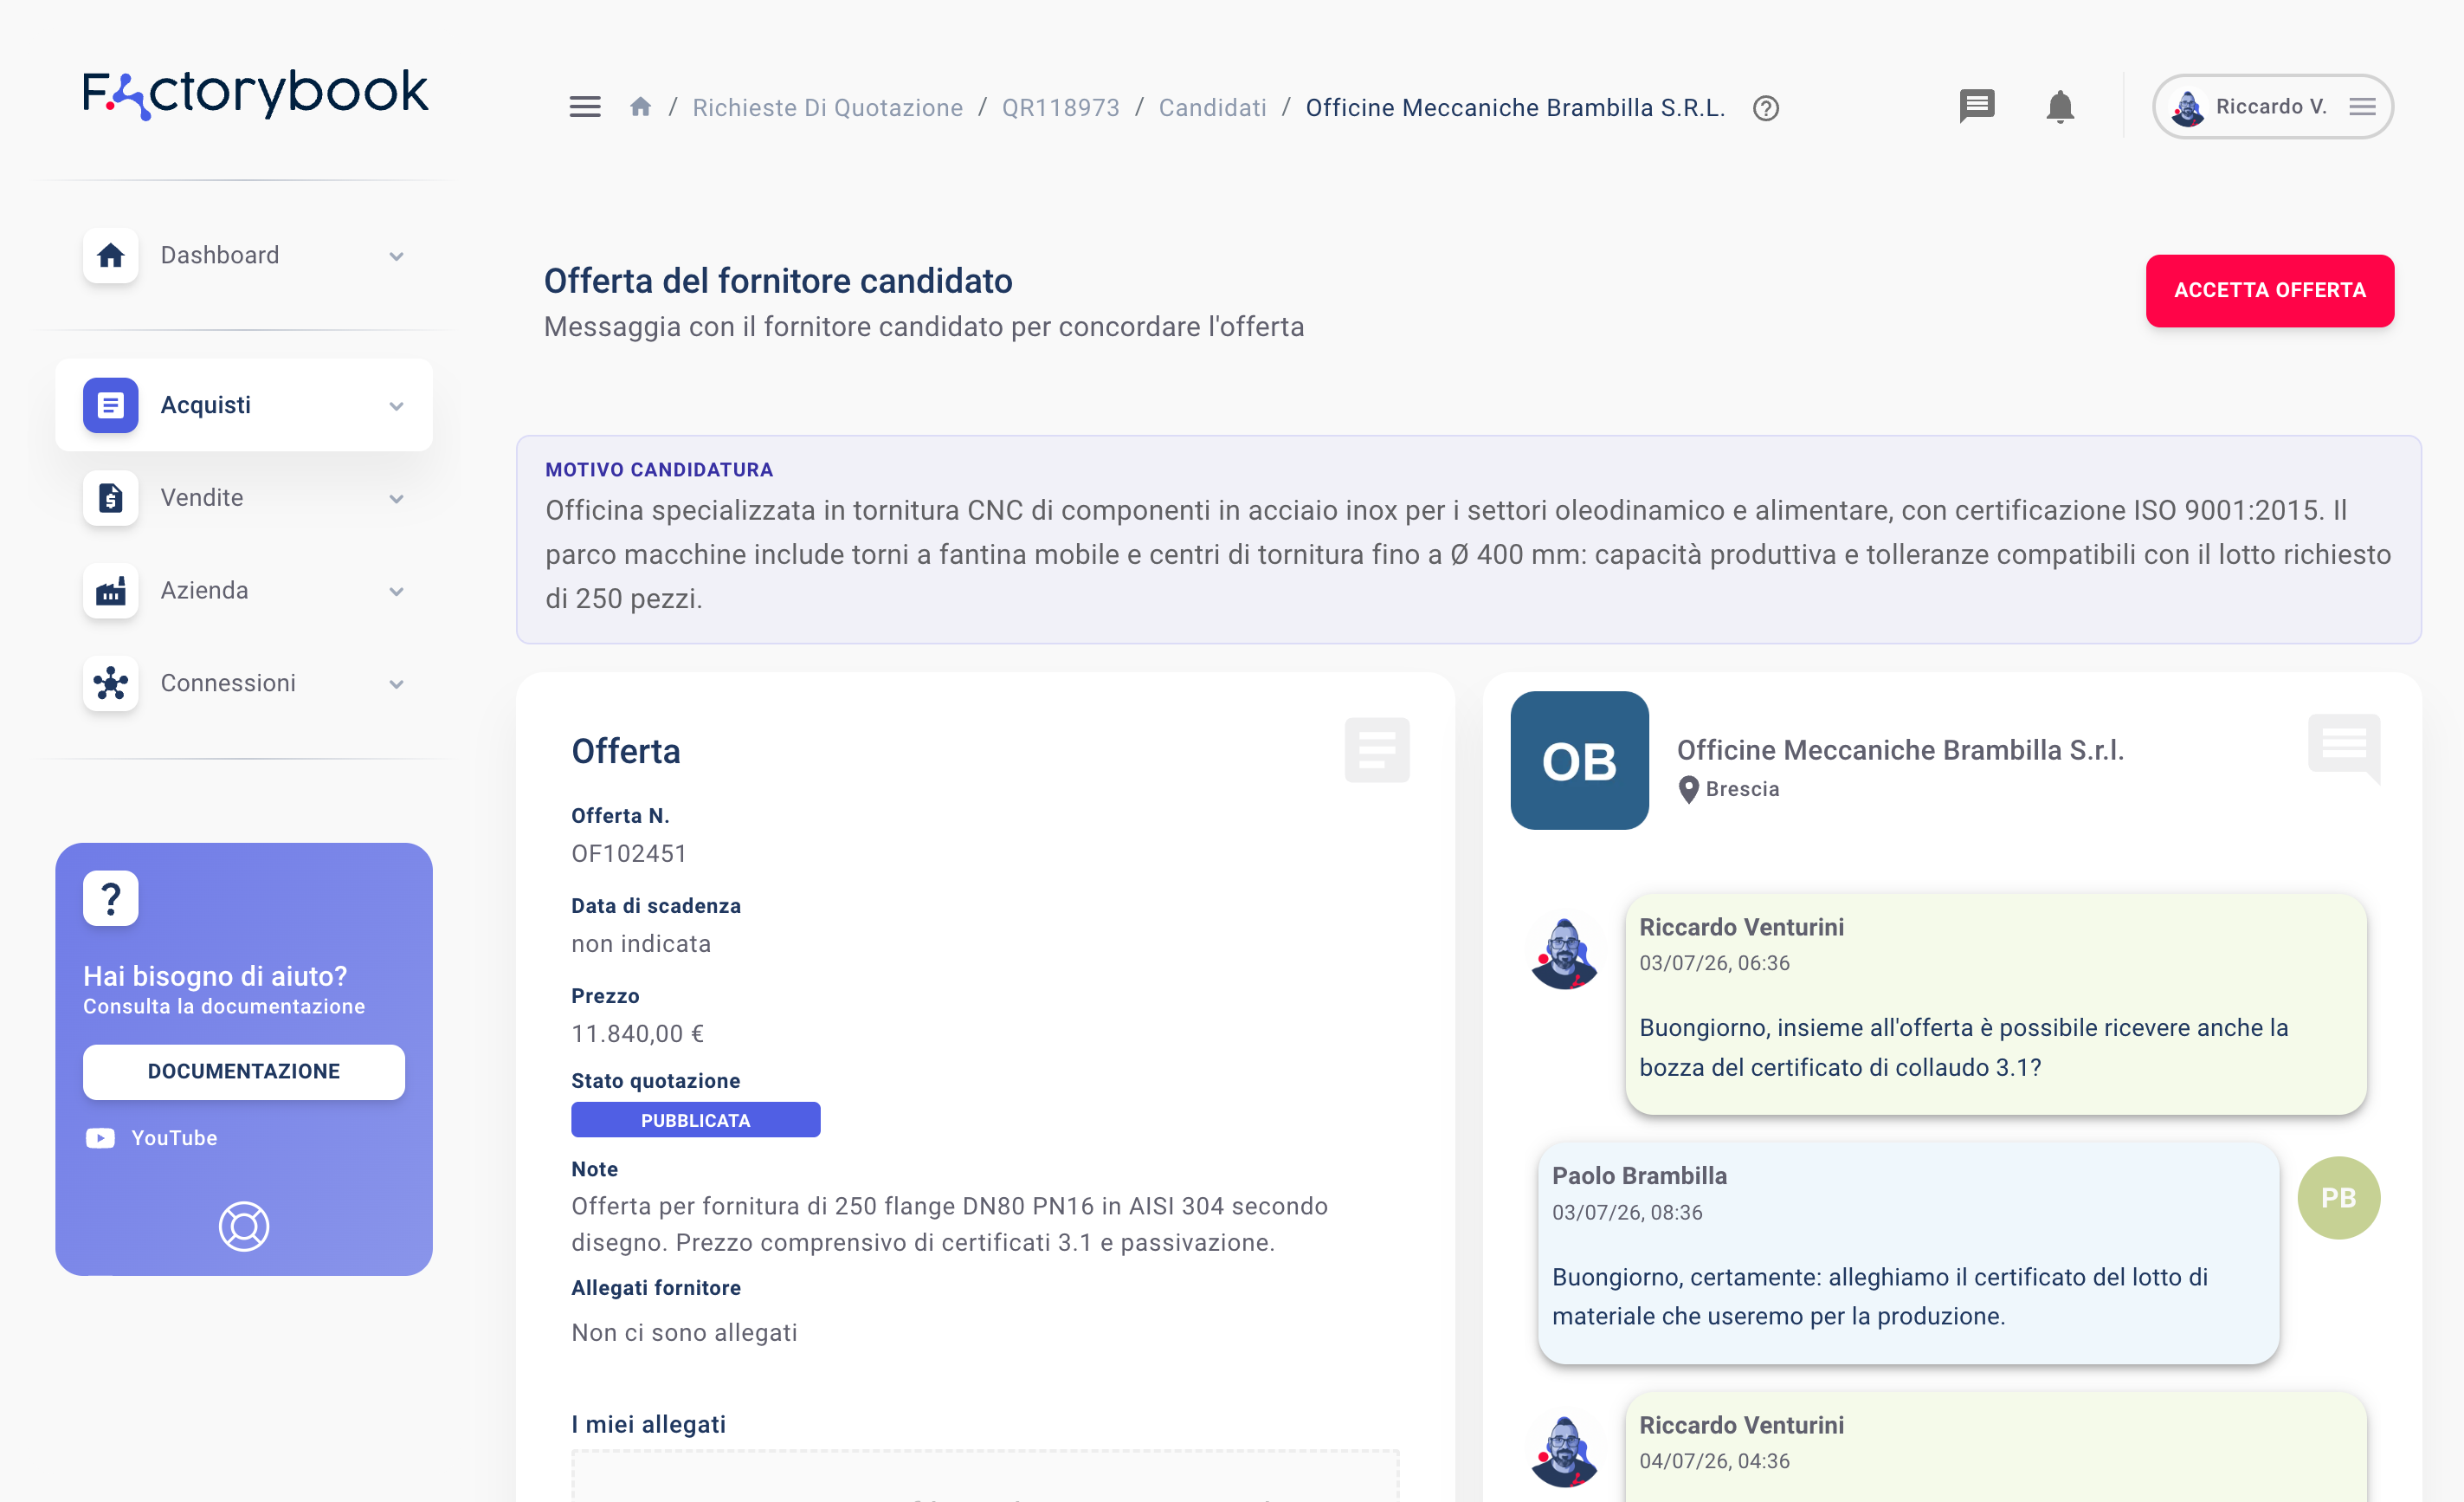This screenshot has height=1502, width=2464.
Task: Click 'Officine Meccaniche Brambilla S.r.l.' supplier name
Action: click(1900, 750)
